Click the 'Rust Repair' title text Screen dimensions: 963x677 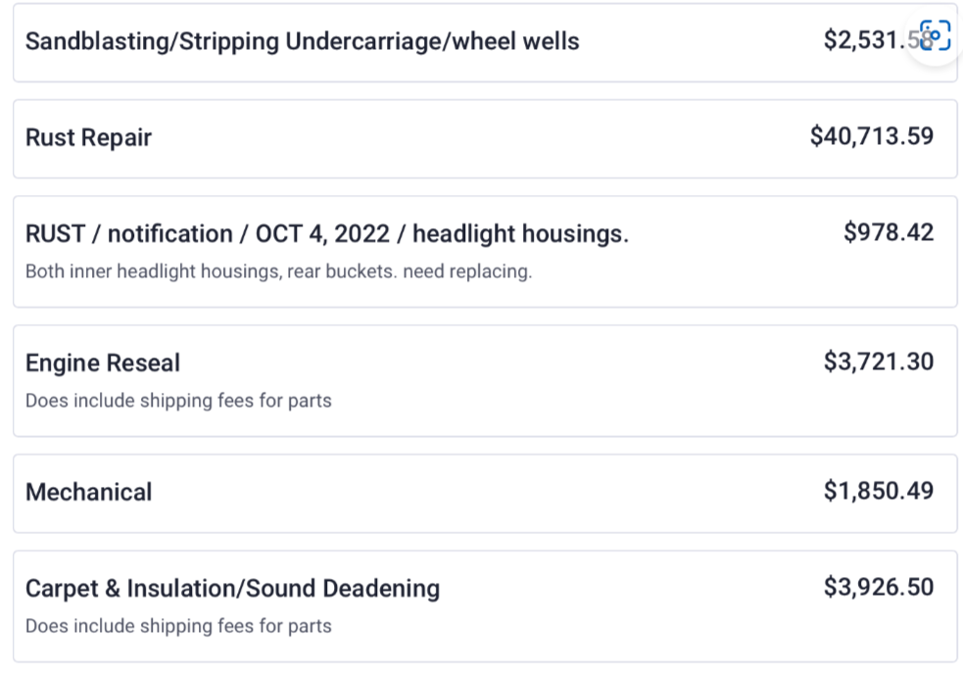(x=88, y=137)
